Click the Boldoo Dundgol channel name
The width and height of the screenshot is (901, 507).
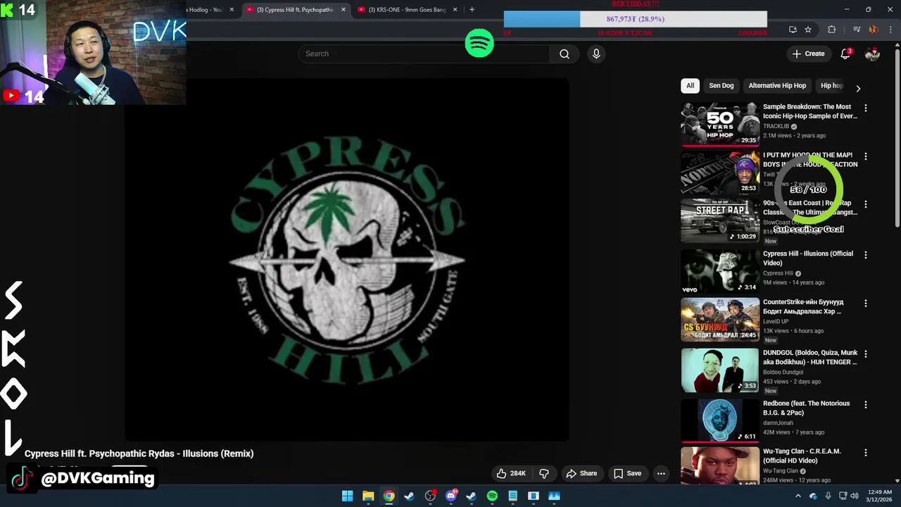[783, 373]
